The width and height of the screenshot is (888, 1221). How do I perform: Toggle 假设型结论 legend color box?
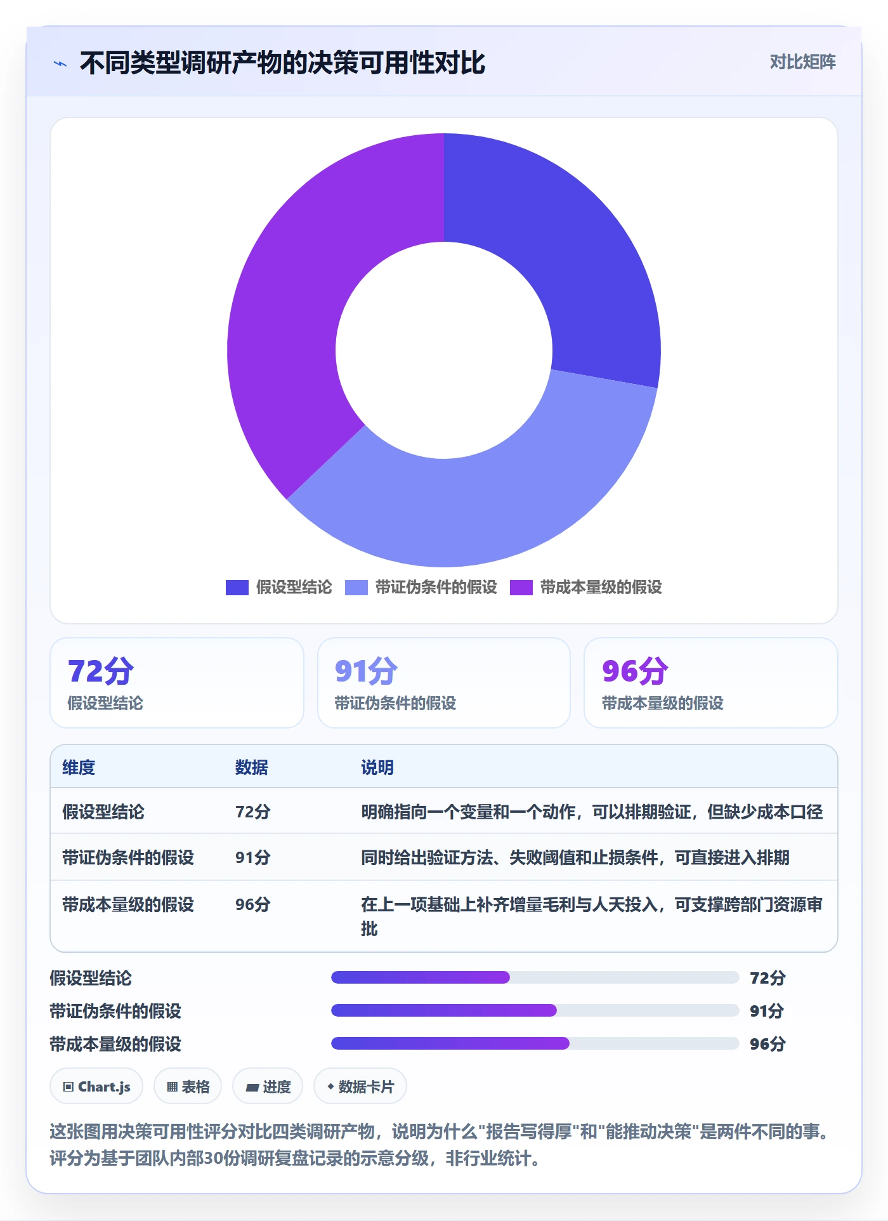[237, 588]
